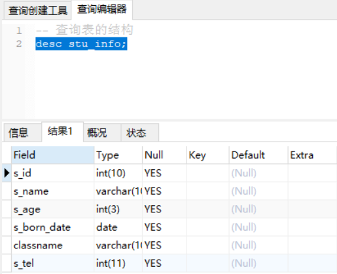Screen dimensions: 337x274
Task: Select the s_id field cell
Action: click(x=53, y=173)
